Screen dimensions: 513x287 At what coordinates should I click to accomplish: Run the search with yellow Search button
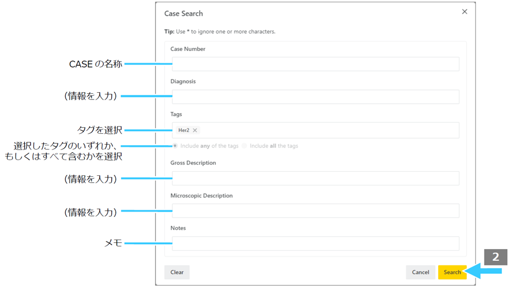[x=452, y=272]
